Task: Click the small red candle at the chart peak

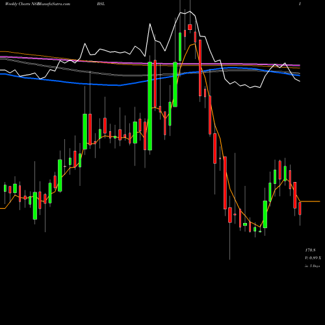Action: [x=190, y=27]
